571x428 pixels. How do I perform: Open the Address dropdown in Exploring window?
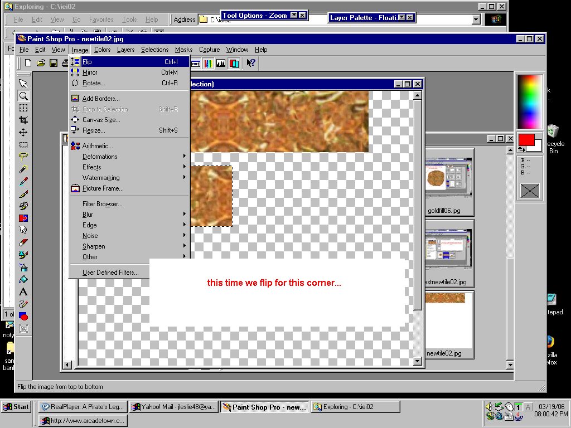476,20
